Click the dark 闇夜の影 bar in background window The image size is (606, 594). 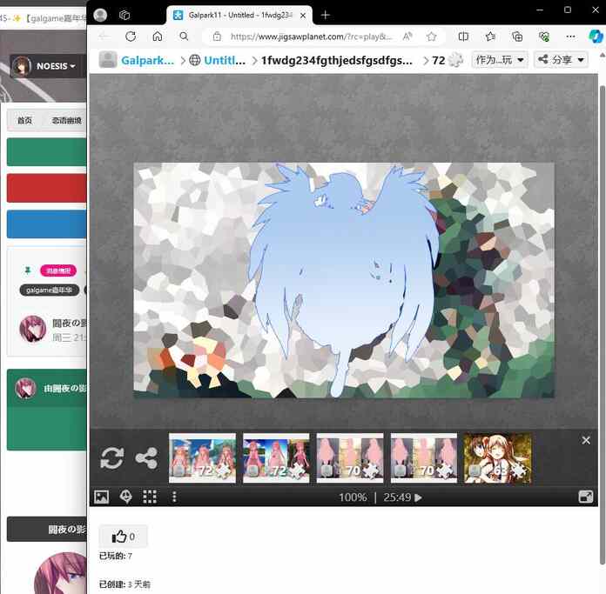pyautogui.click(x=46, y=529)
